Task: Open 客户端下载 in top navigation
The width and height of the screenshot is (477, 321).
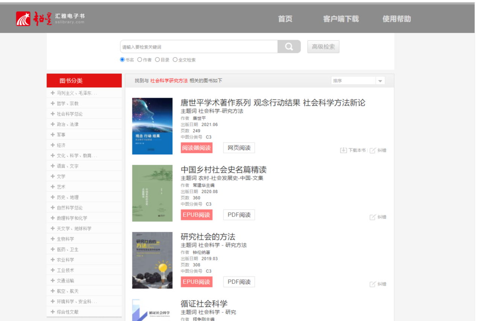Action: point(341,19)
